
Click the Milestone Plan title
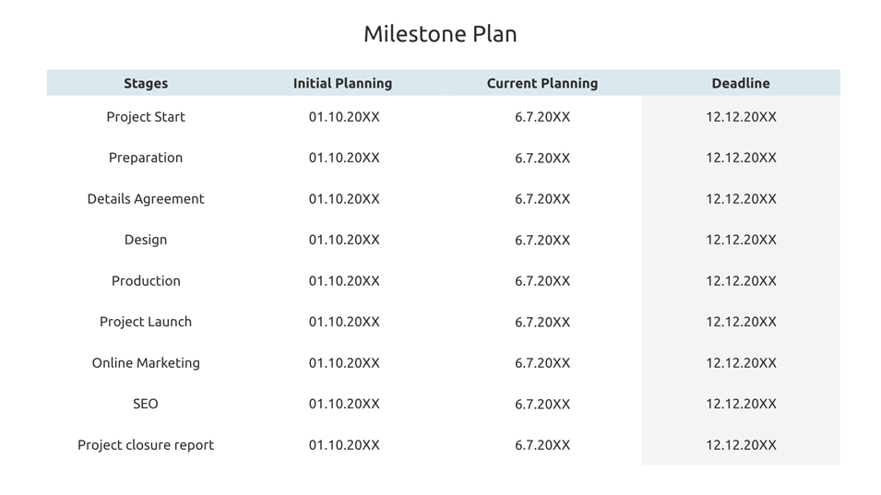[440, 34]
